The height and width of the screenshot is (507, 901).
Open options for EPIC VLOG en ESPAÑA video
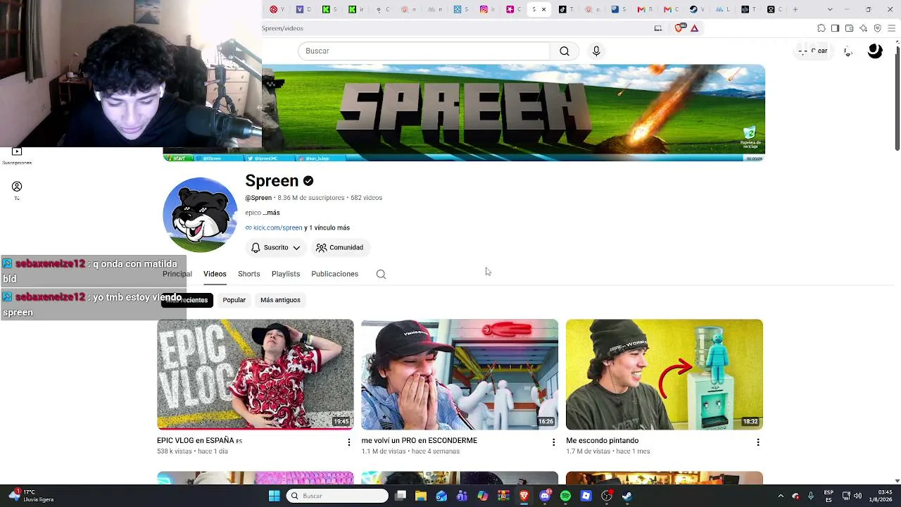click(x=348, y=442)
